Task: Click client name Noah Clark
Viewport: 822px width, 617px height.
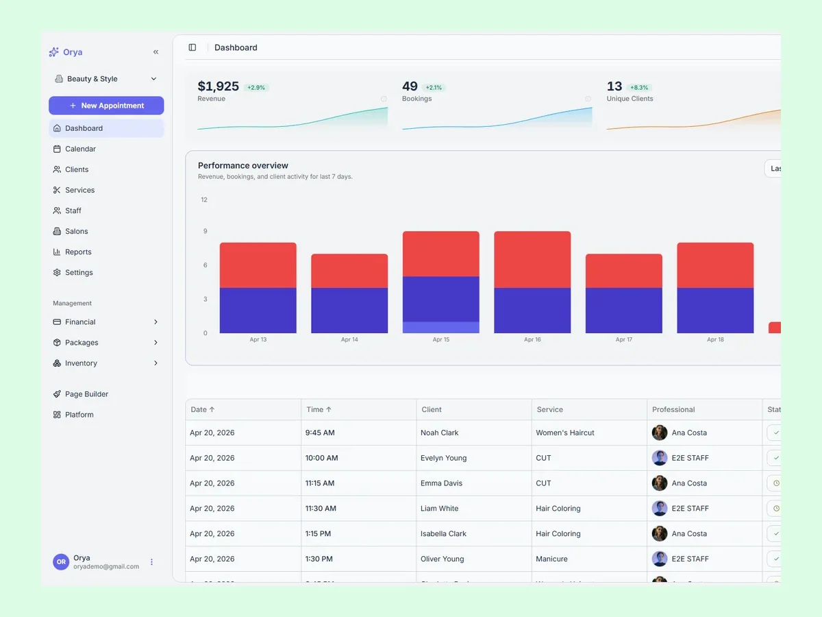Action: coord(440,433)
